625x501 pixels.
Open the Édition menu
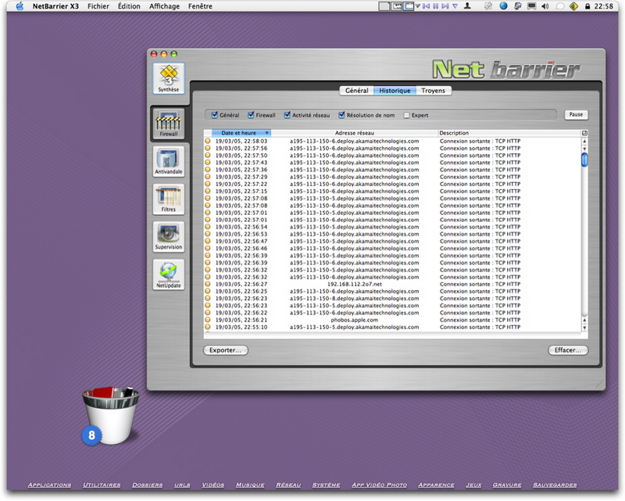click(x=129, y=6)
